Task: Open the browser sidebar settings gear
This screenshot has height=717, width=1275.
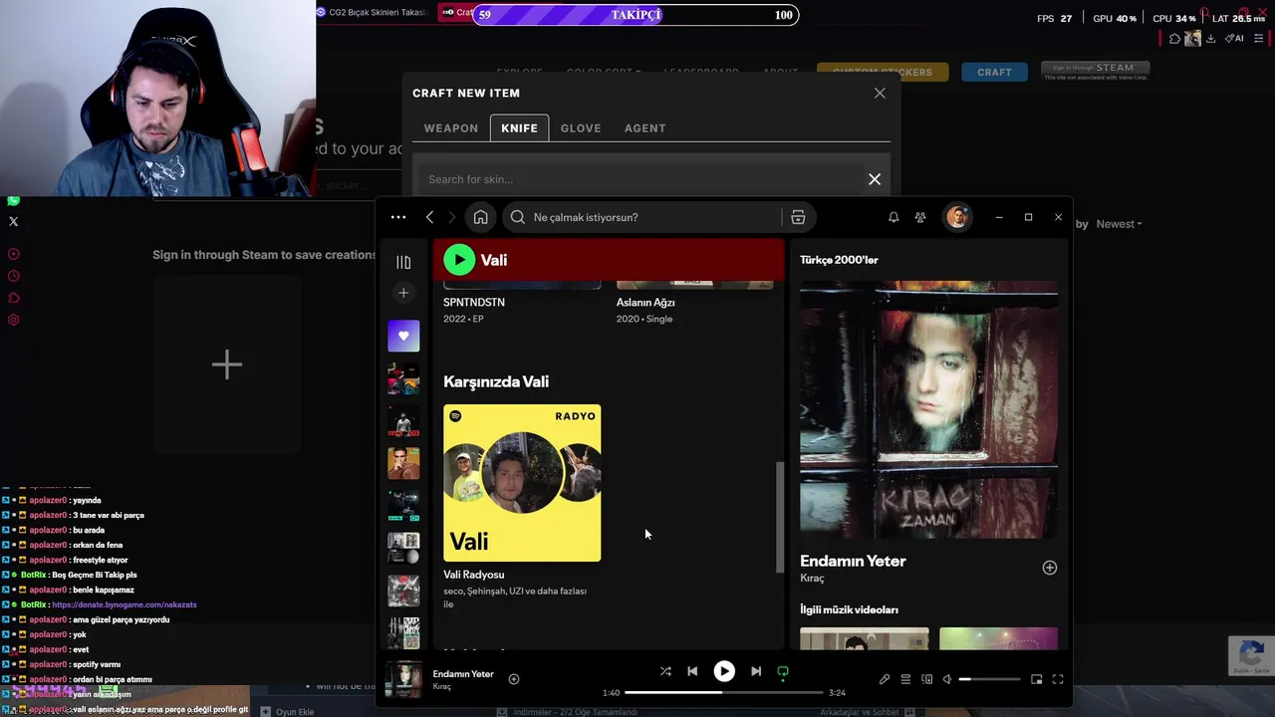Action: coord(13,320)
